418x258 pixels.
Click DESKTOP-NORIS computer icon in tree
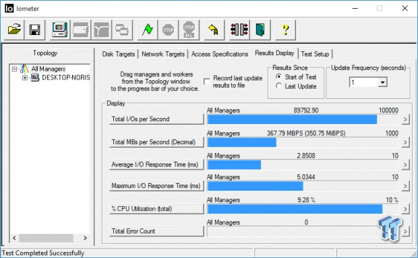34,77
